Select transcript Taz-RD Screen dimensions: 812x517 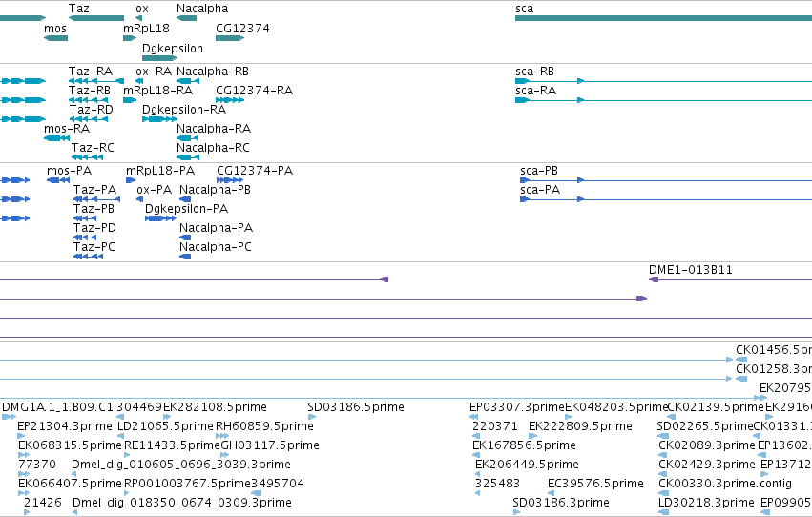(x=89, y=119)
